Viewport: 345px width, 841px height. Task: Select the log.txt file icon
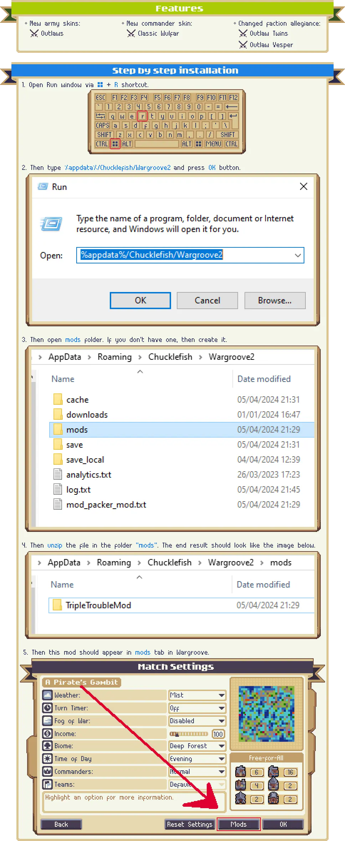coord(58,489)
